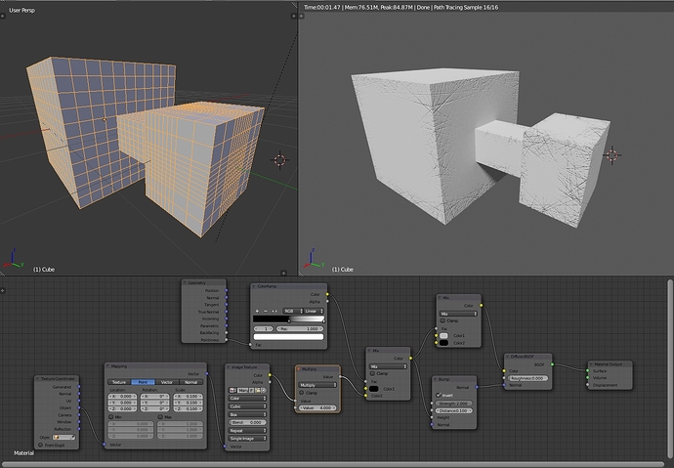Viewport: 674px width, 468px height.
Task: Click the Blend 0.000 slider in Image Texture node
Action: [x=247, y=422]
